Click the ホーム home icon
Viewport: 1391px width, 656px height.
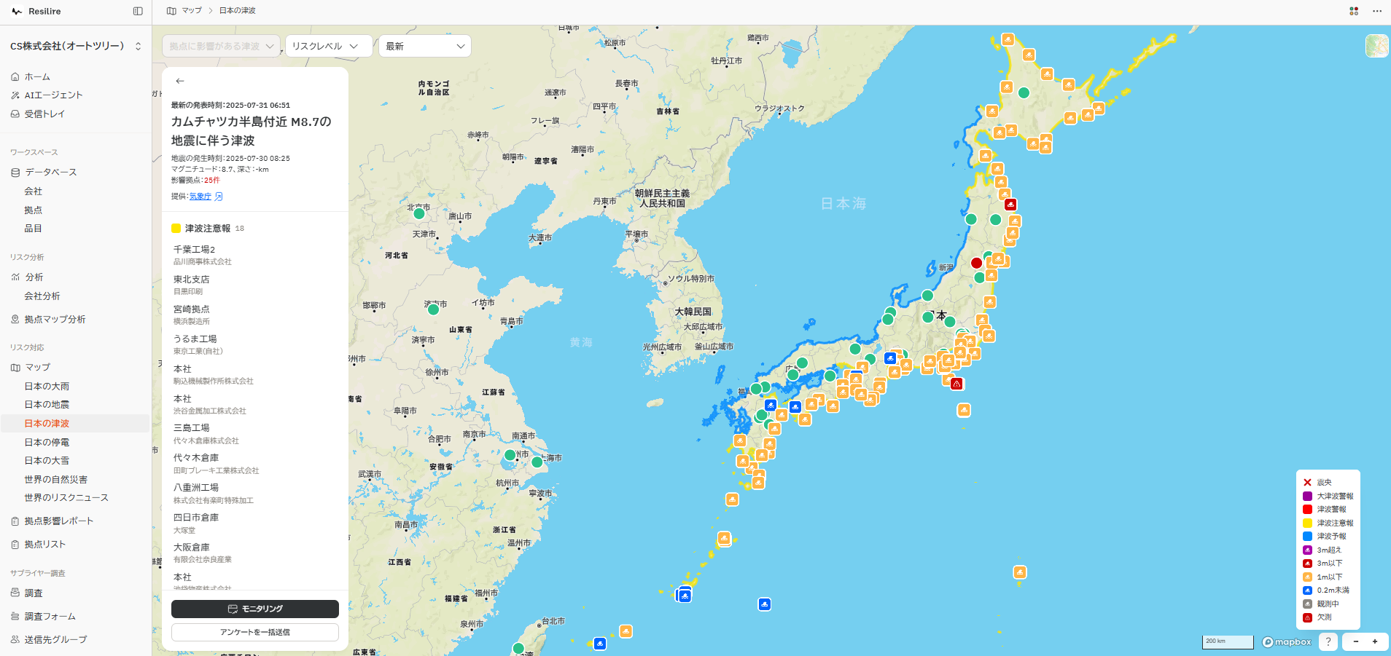click(15, 76)
